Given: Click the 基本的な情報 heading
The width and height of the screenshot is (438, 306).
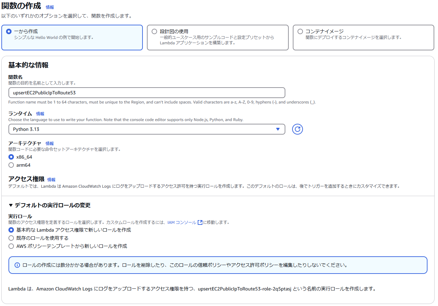Looking at the screenshot, I should click(28, 65).
